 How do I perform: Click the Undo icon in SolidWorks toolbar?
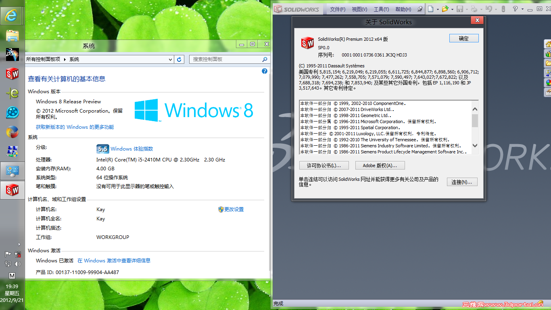pyautogui.click(x=488, y=9)
